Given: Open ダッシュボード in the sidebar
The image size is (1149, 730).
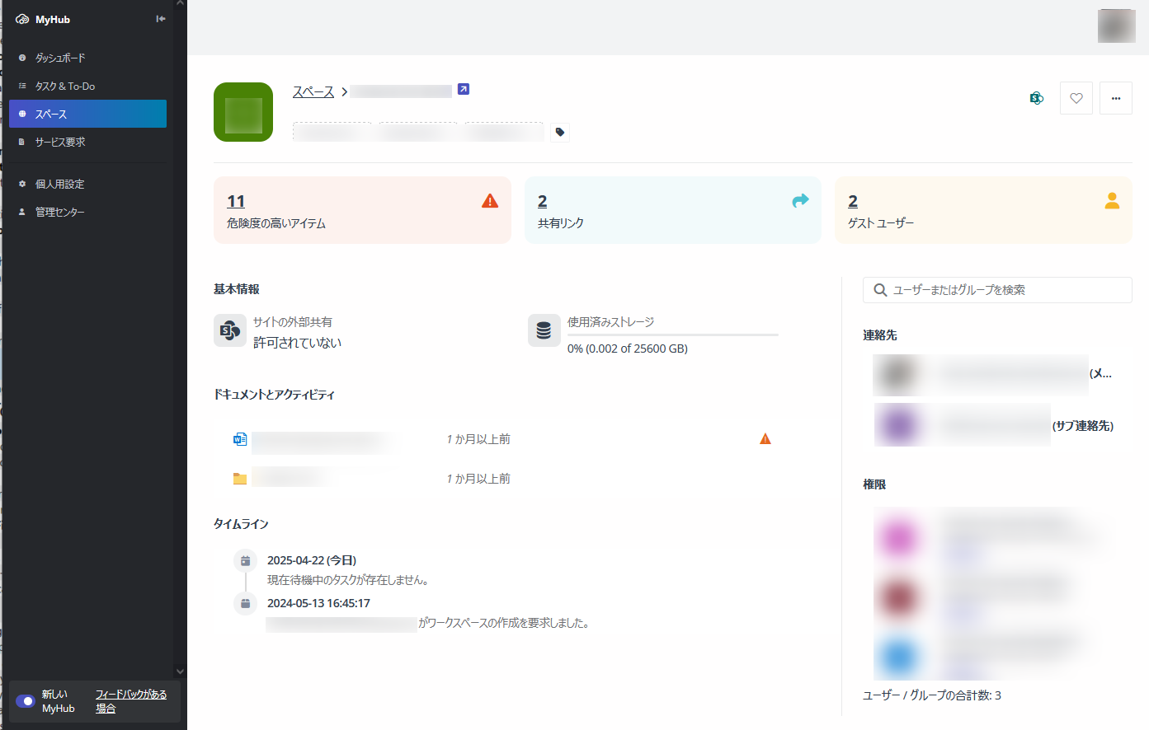Looking at the screenshot, I should pos(87,58).
